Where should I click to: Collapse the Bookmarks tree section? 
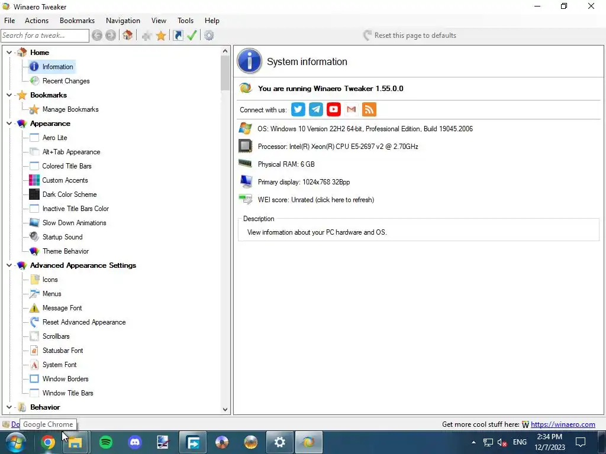[x=9, y=95]
